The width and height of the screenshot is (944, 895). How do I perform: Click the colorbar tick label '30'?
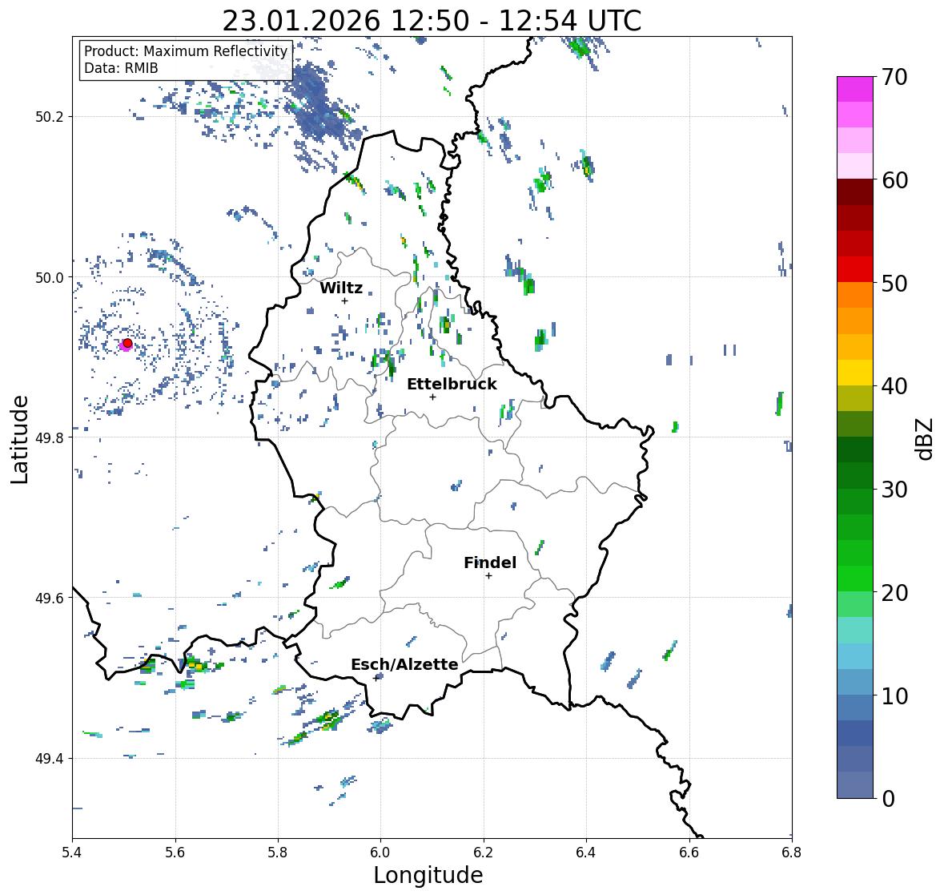pyautogui.click(x=894, y=490)
